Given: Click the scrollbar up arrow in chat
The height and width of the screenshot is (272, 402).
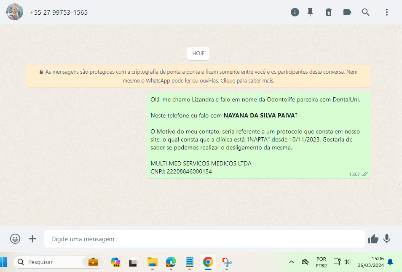Looking at the screenshot, I should click(400, 27).
